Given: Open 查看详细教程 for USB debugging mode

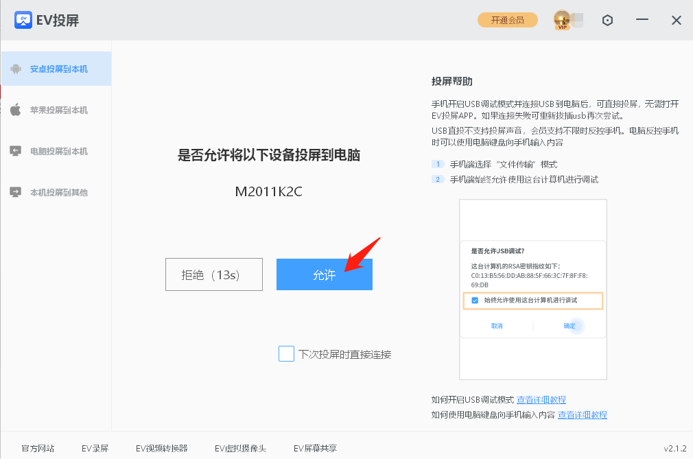Looking at the screenshot, I should pyautogui.click(x=541, y=399).
